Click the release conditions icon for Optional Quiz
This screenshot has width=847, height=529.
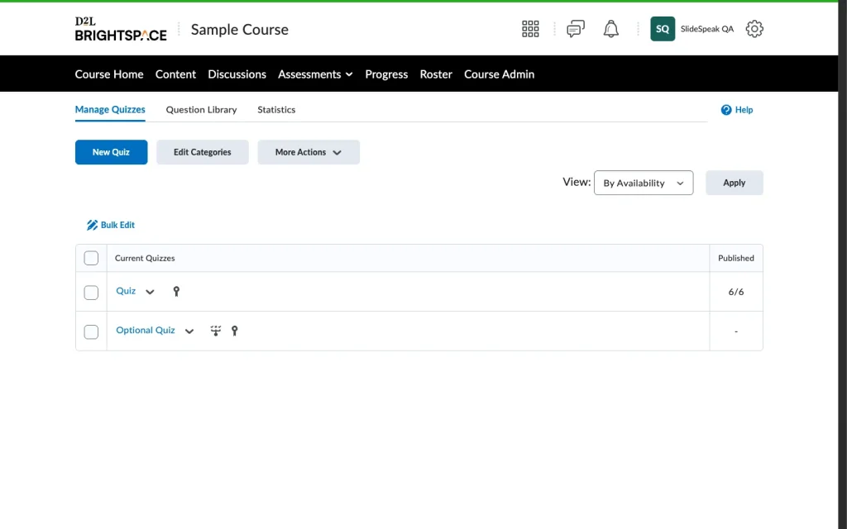[216, 331]
